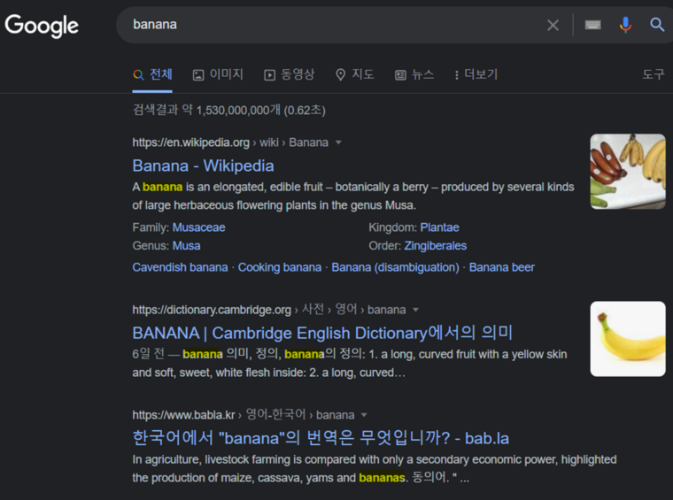Click the Wikipedia bananas thumbnail
The width and height of the screenshot is (673, 500).
click(628, 172)
